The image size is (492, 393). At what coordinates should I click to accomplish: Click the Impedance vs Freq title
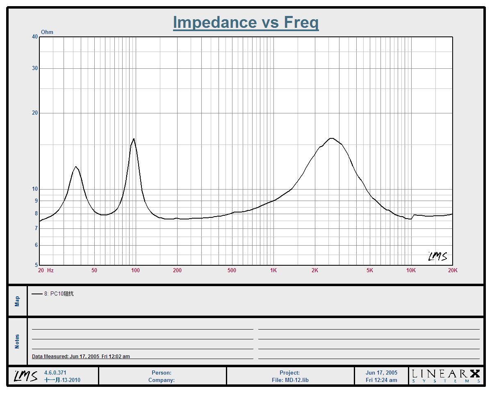[246, 22]
